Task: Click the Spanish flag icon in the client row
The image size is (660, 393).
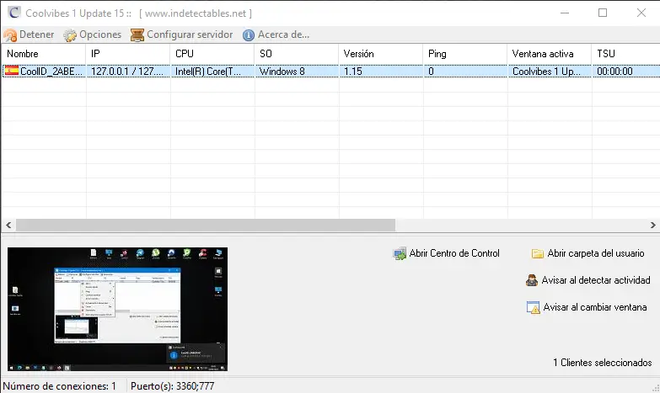Action: coord(12,72)
